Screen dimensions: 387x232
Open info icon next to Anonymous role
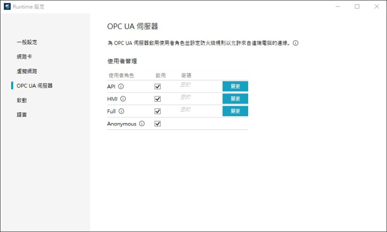click(x=142, y=124)
